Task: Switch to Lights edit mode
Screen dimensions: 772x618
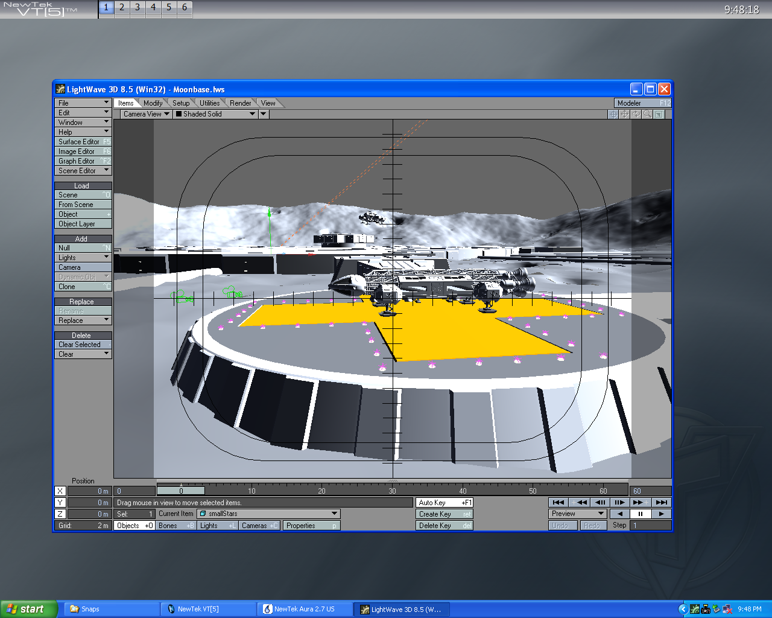Action: point(218,526)
